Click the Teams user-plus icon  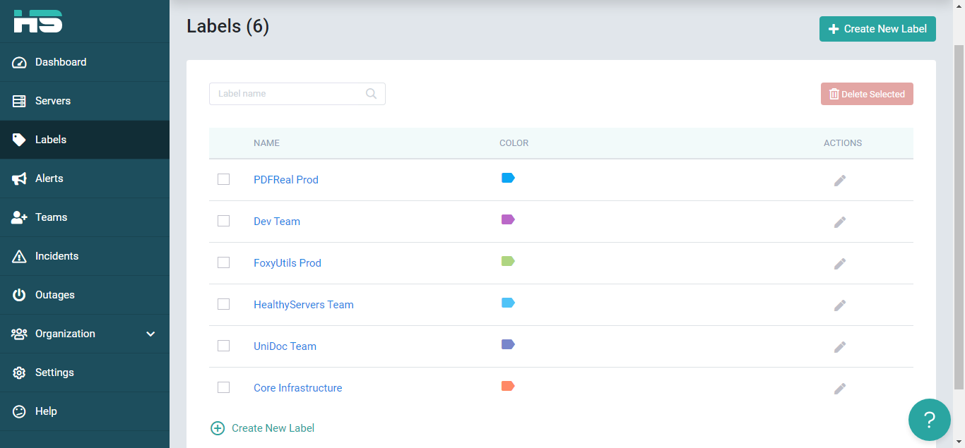pos(20,217)
